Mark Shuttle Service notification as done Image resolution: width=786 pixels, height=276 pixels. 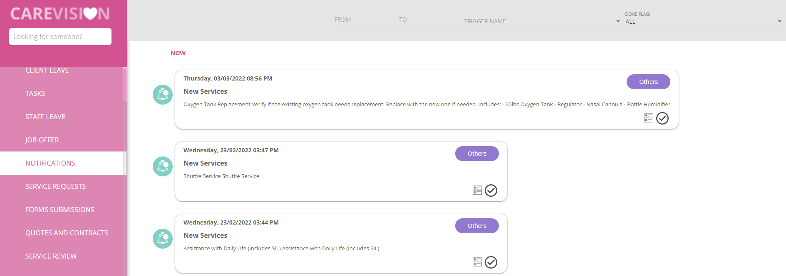tap(491, 191)
